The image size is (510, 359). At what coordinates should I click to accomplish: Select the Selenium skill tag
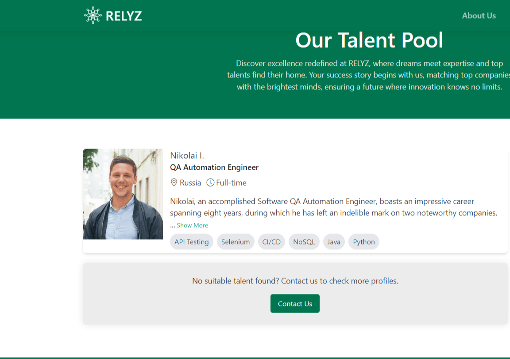[x=236, y=242]
